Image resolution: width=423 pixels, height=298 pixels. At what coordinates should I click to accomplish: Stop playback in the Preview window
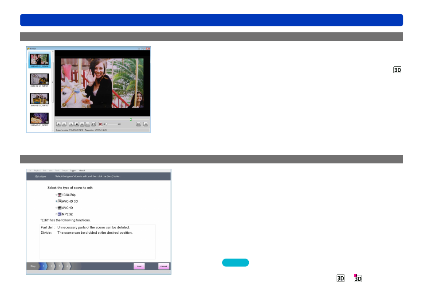pyautogui.click(x=77, y=124)
